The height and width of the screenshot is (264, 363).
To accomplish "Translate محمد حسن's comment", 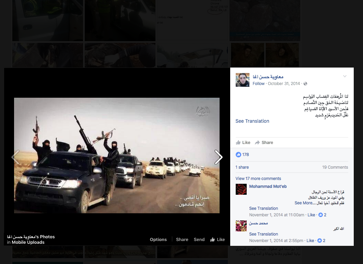I will [264, 234].
